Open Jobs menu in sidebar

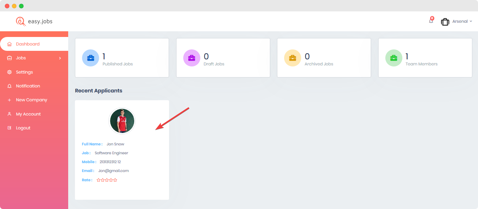[x=34, y=58]
